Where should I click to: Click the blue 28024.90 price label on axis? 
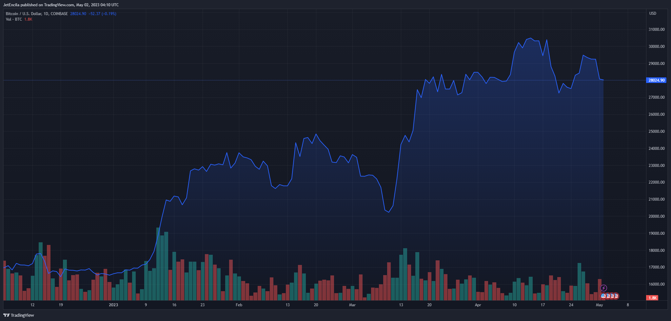coord(656,80)
